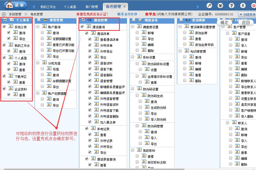
Task: Toggle the 通话管理 group checkbox
Action: click(83, 20)
